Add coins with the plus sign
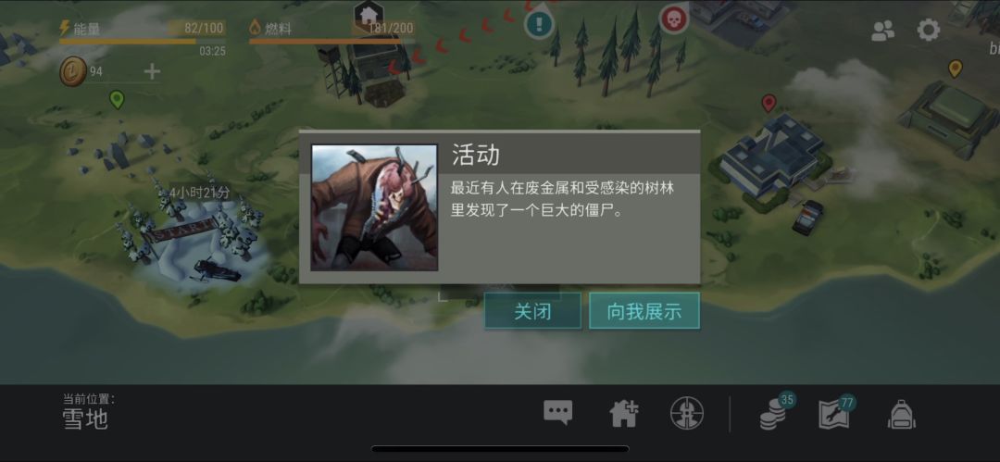 152,71
